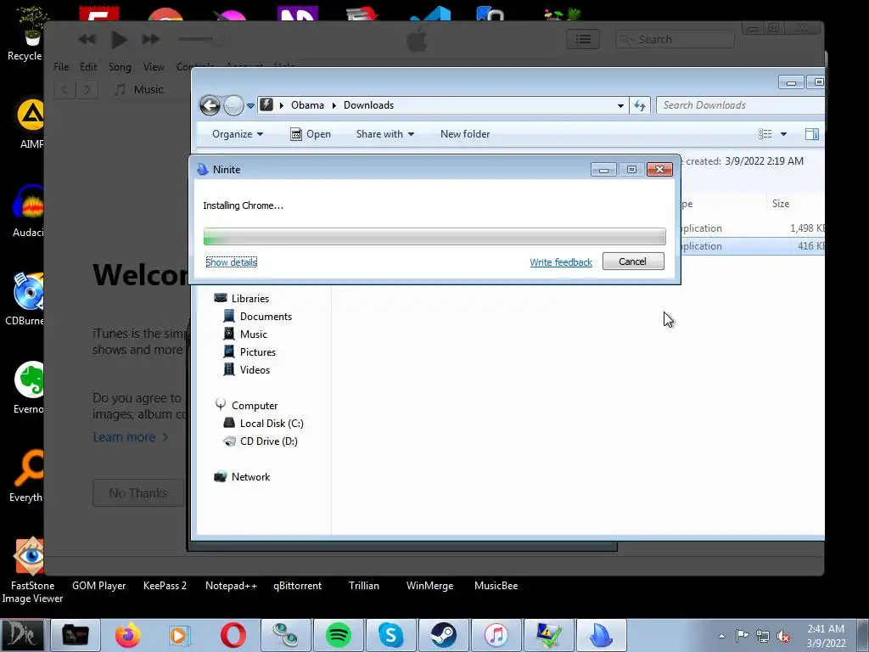
Task: Open the Organize dropdown menu
Action: [238, 134]
